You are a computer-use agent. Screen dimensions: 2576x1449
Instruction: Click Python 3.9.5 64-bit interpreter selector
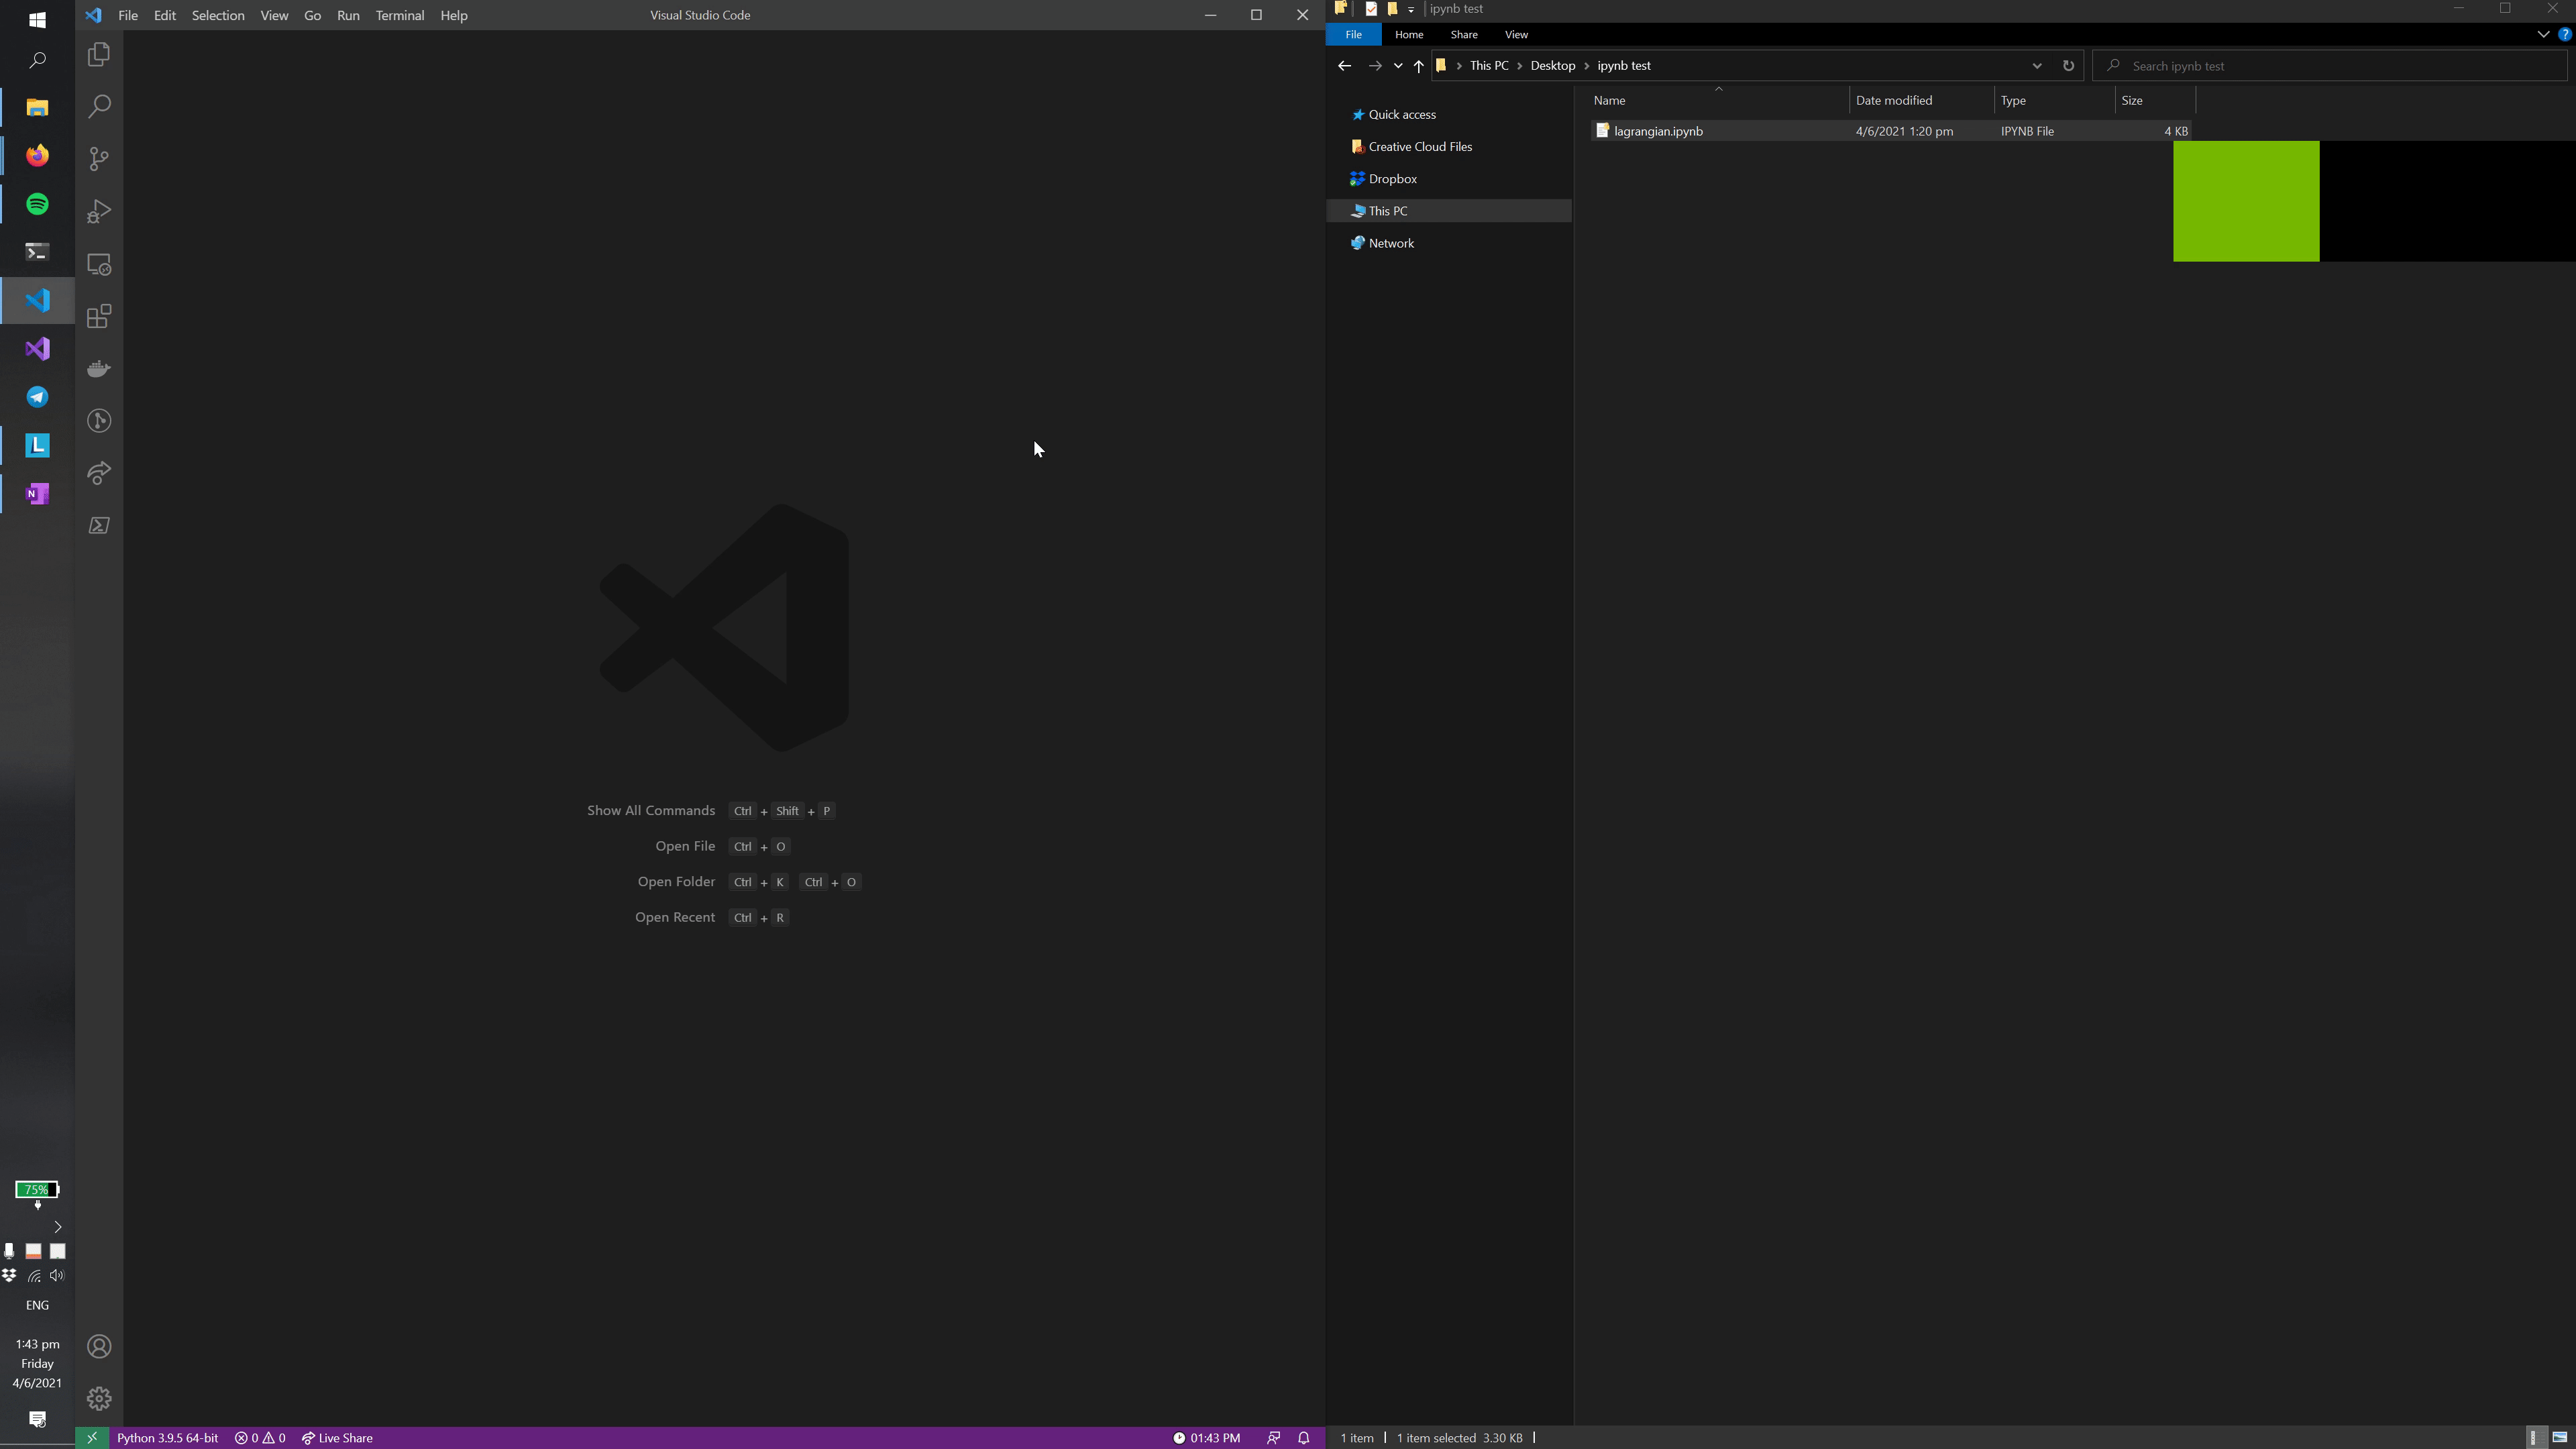167,1438
